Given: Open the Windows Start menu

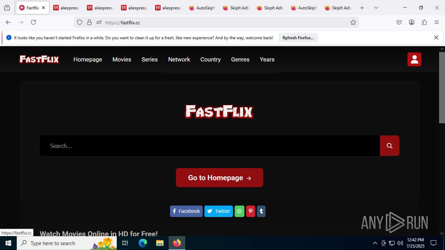Looking at the screenshot, I should [8, 243].
